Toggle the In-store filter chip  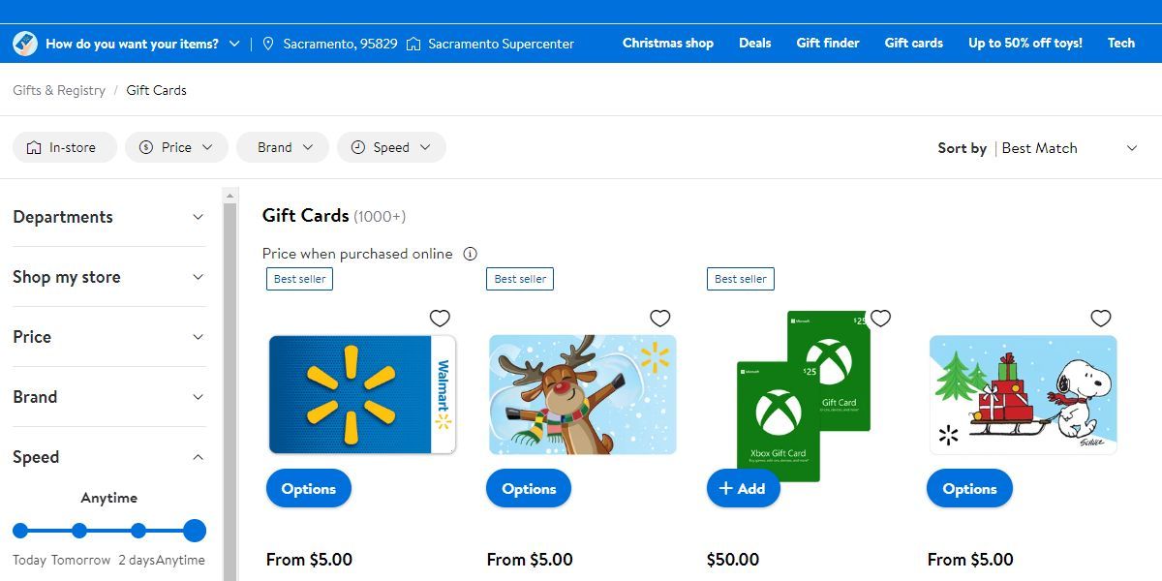click(x=65, y=147)
